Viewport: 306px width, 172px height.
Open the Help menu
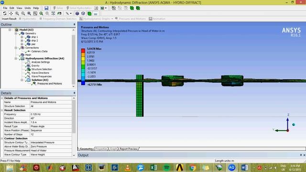[36, 8]
